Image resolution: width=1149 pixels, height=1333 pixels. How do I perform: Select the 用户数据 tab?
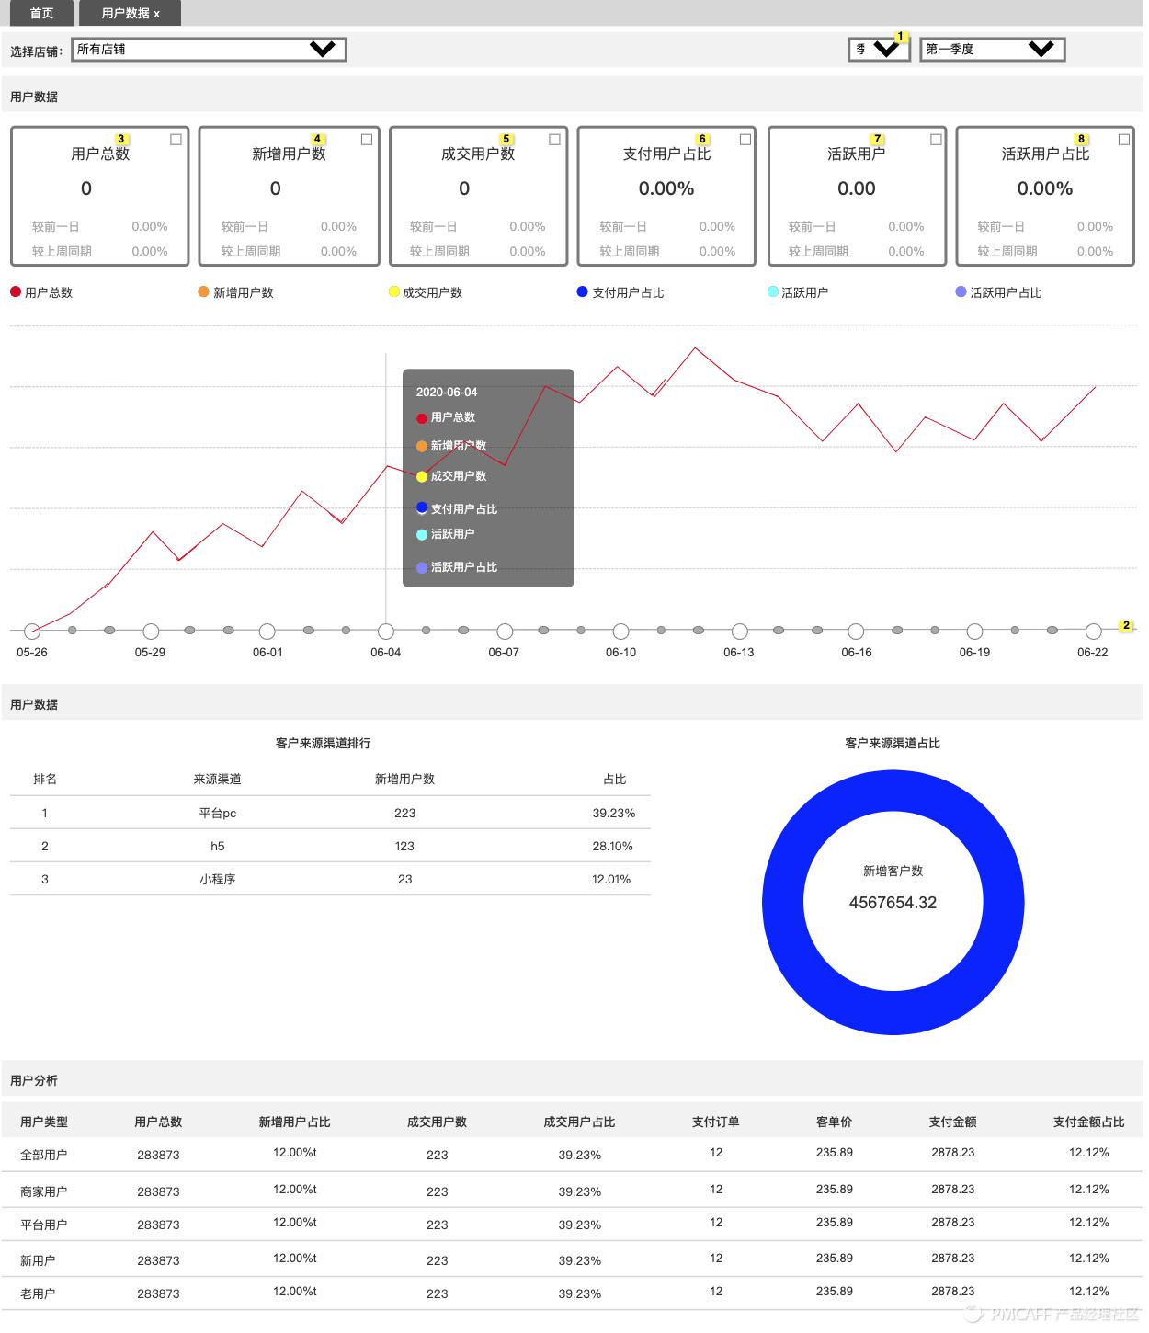[x=130, y=13]
